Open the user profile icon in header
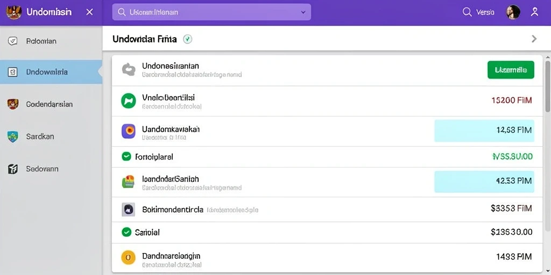Image resolution: width=551 pixels, height=275 pixels. (x=534, y=12)
